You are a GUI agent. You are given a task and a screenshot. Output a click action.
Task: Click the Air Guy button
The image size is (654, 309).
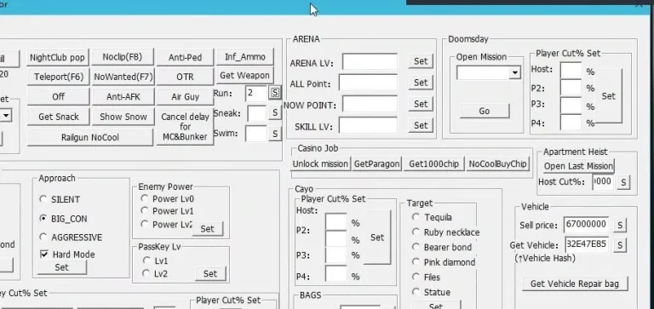(185, 97)
